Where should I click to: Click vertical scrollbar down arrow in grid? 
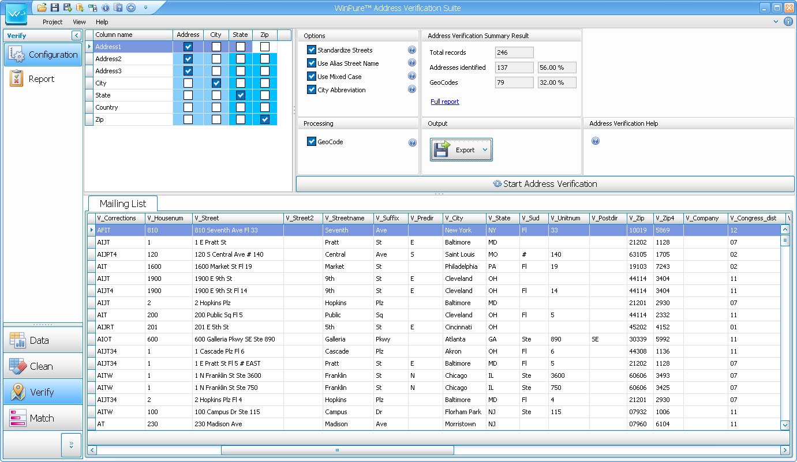785,425
